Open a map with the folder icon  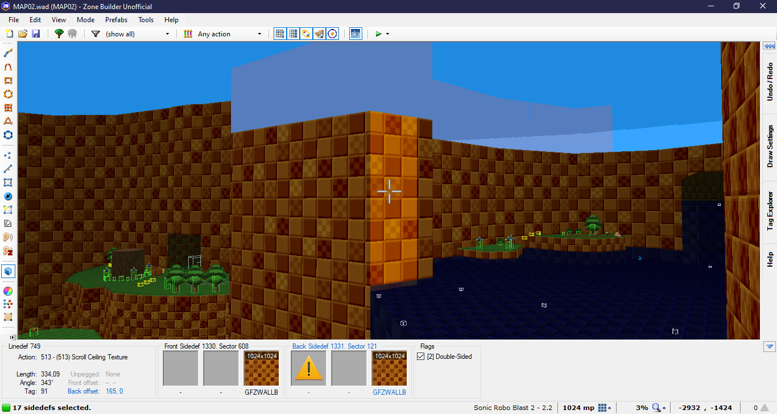(23, 34)
